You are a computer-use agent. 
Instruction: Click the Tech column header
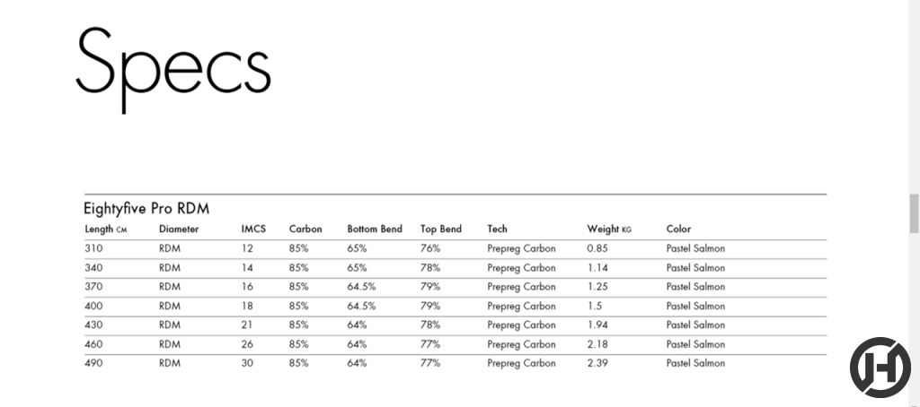(497, 229)
